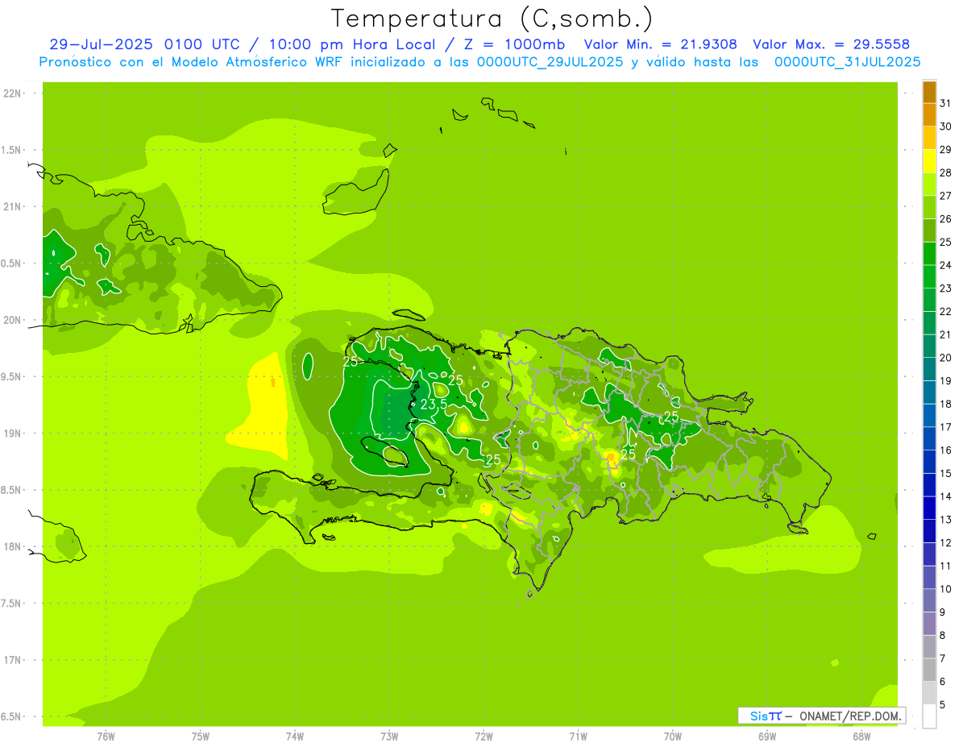Click the legend value "28"
This screenshot has height=747, width=967.
click(945, 172)
